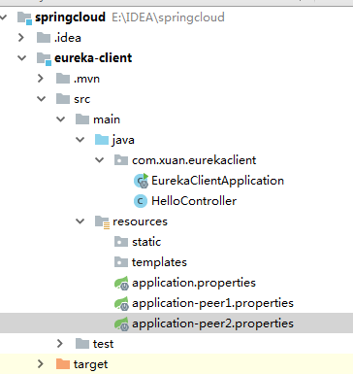Select the java label
This screenshot has height=374, width=353.
pos(123,140)
